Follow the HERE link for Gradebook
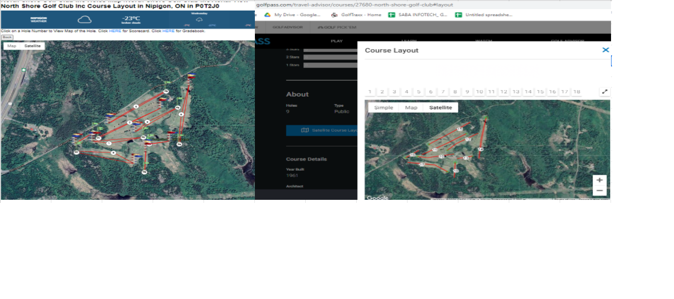This screenshot has height=299, width=674. tap(168, 31)
